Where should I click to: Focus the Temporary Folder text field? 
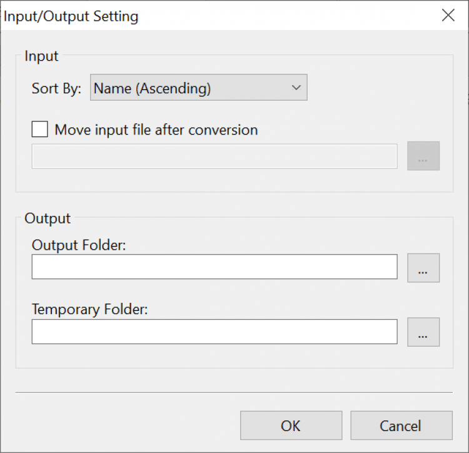(x=214, y=332)
